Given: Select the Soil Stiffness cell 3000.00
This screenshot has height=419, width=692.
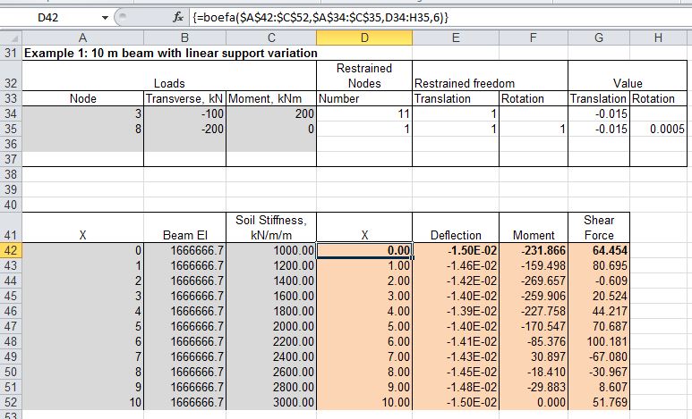Looking at the screenshot, I should (270, 403).
